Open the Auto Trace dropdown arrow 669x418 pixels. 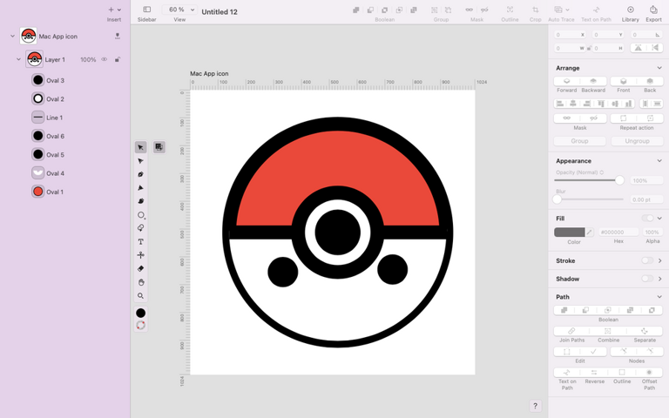[567, 10]
